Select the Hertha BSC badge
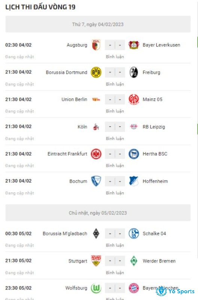This screenshot has width=198, height=300. 133,154
